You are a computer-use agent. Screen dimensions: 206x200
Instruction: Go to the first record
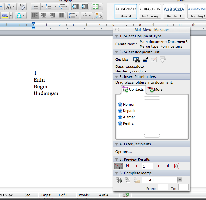point(127,166)
